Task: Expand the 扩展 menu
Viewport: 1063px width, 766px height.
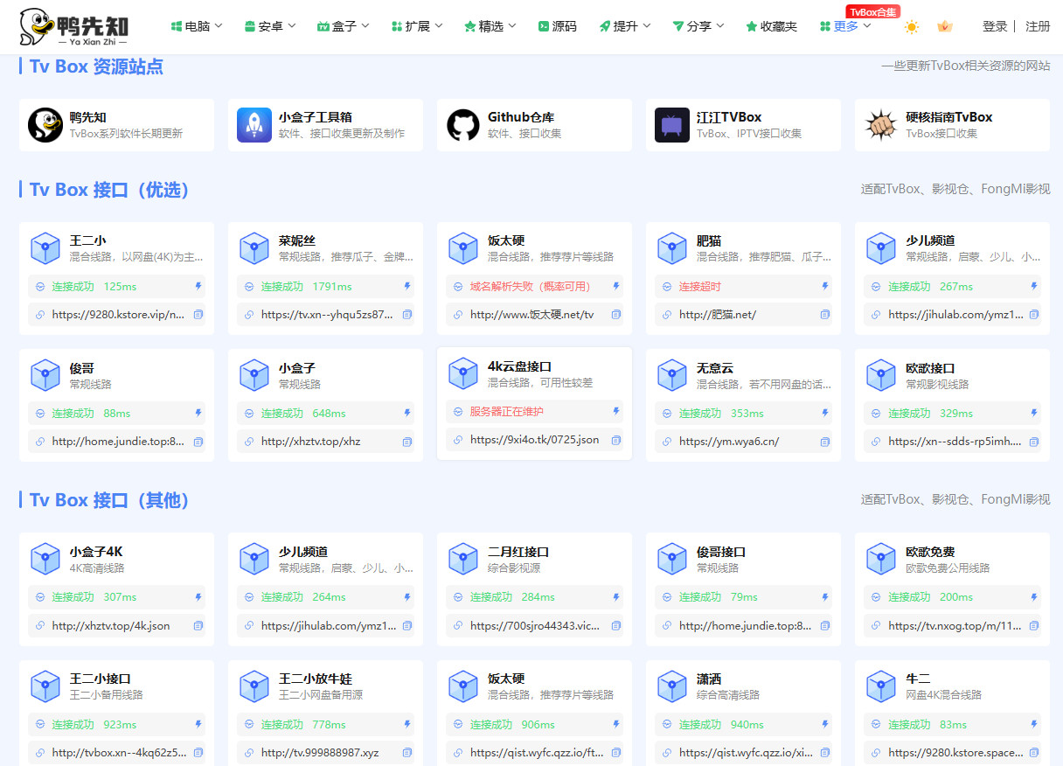Action: point(417,26)
